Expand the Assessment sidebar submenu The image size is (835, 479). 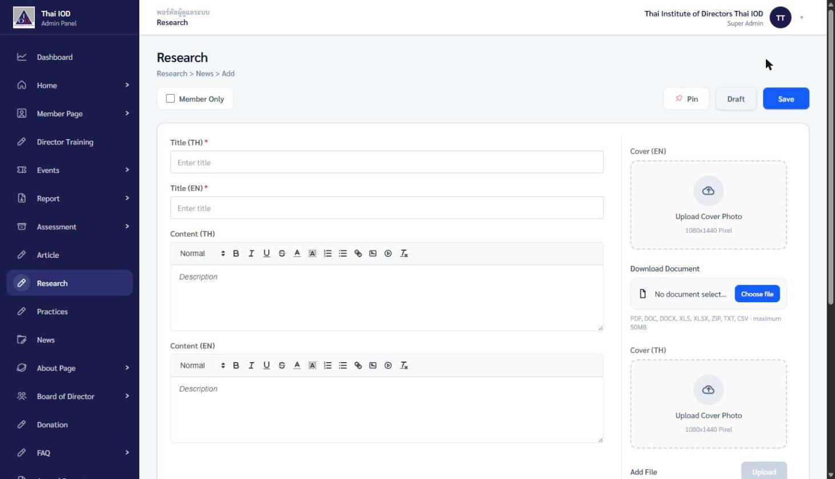point(127,226)
